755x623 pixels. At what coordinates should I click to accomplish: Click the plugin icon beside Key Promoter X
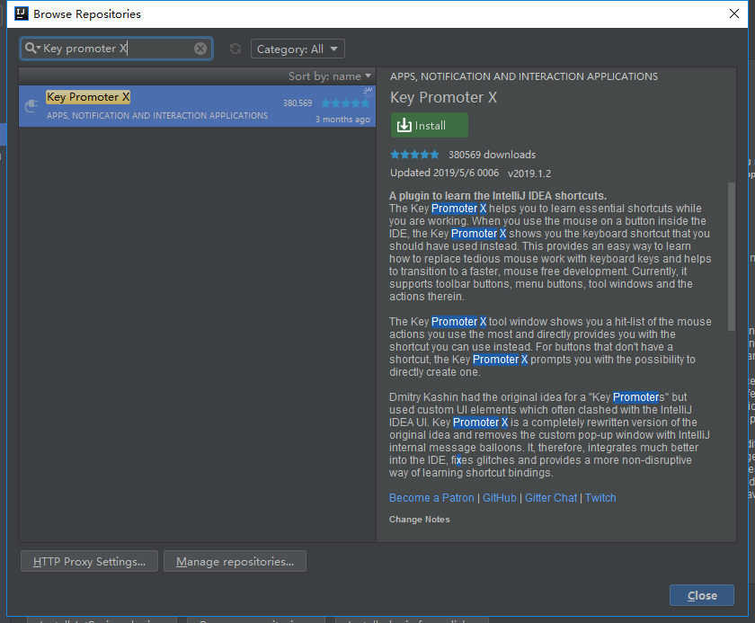pyautogui.click(x=31, y=106)
